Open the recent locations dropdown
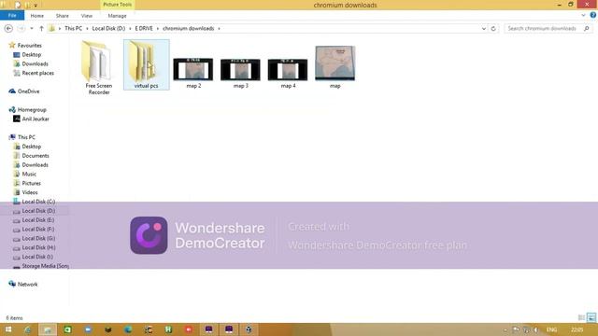Image resolution: width=598 pixels, height=336 pixels. (x=32, y=29)
